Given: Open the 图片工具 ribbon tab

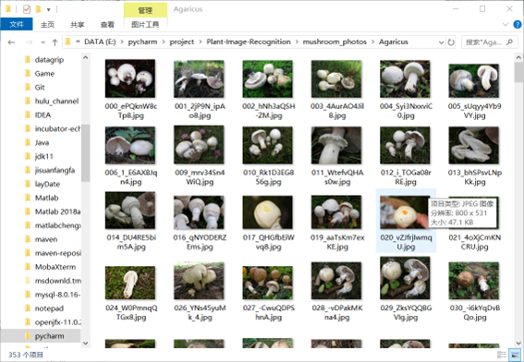Looking at the screenshot, I should click(145, 24).
